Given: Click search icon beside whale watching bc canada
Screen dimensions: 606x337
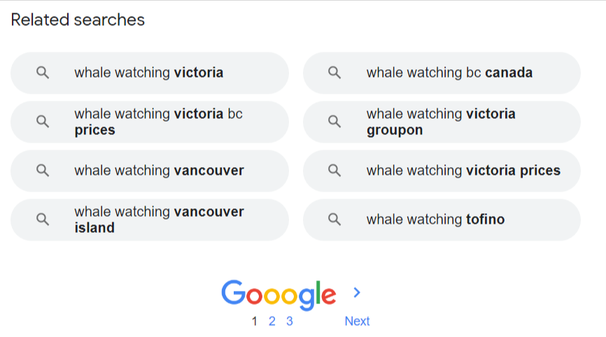Looking at the screenshot, I should [x=334, y=73].
